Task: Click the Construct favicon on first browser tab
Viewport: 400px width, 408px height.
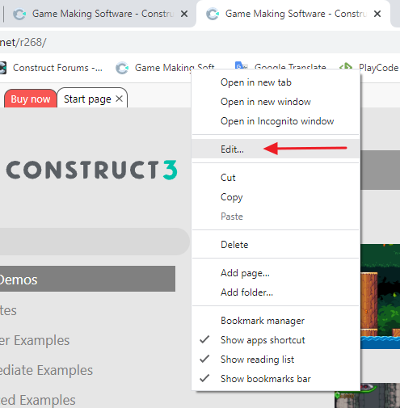Action: point(19,14)
